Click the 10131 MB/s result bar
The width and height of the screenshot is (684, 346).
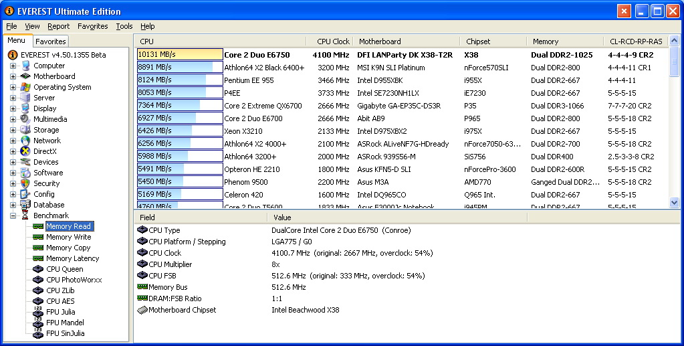180,55
